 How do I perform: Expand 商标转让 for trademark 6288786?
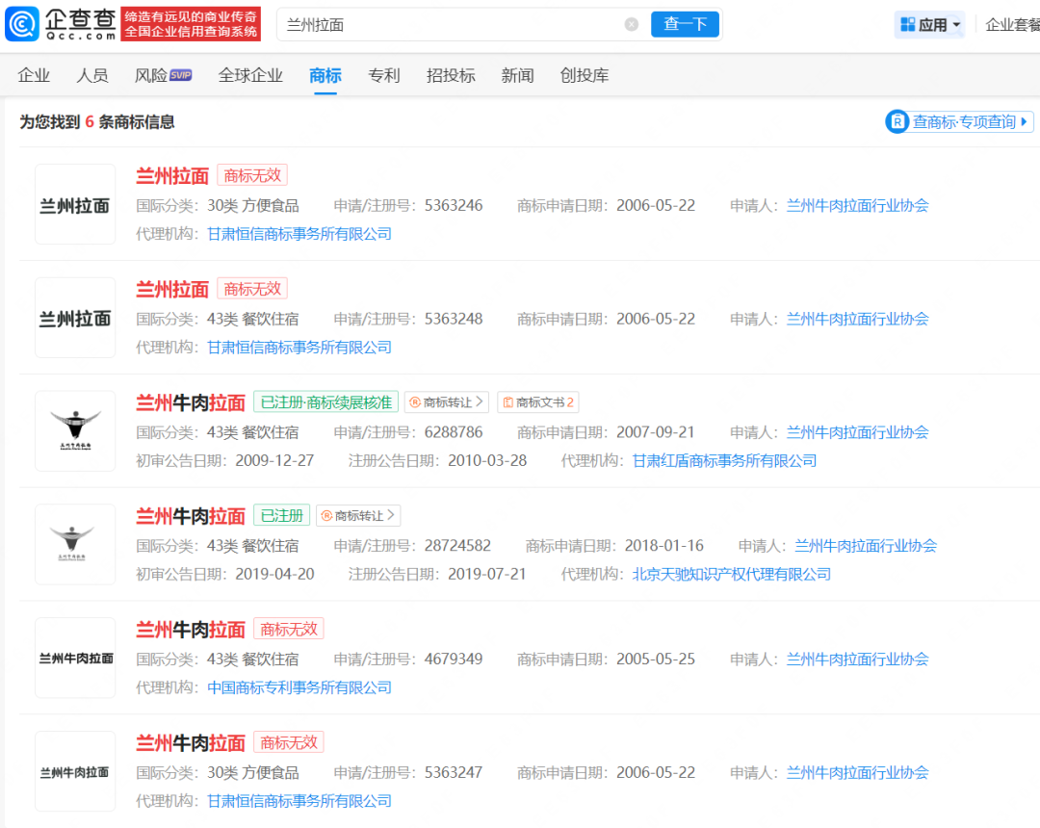coord(447,402)
